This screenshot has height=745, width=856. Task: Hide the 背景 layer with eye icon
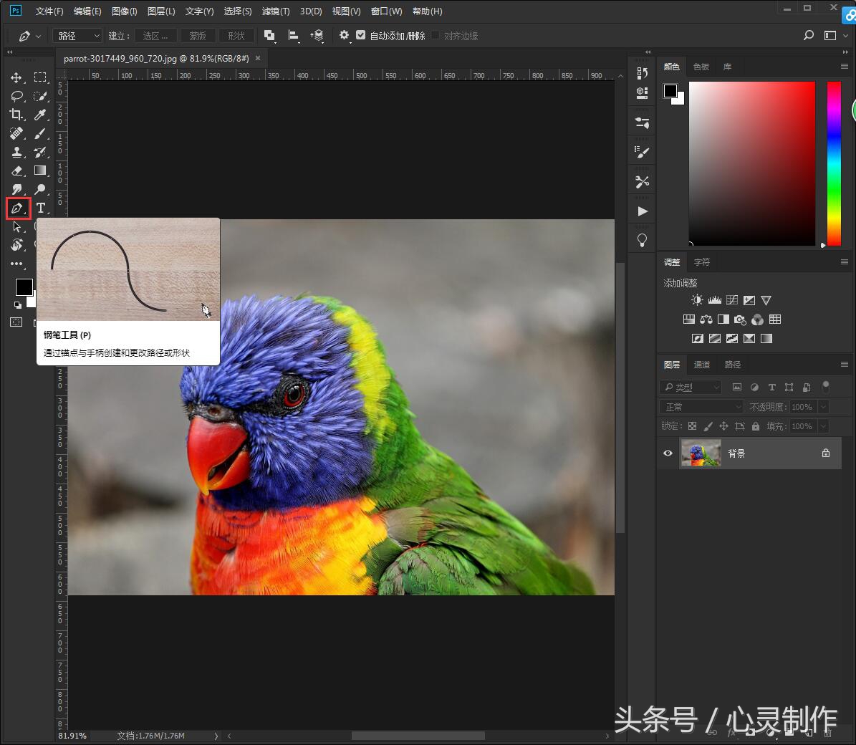click(x=668, y=453)
